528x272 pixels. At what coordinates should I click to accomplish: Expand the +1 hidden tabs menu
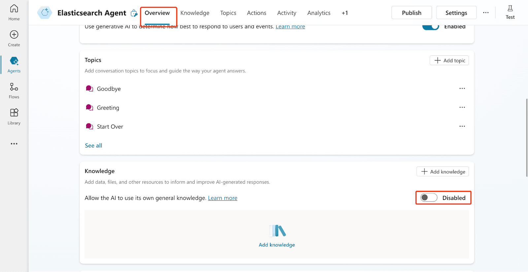coord(345,13)
